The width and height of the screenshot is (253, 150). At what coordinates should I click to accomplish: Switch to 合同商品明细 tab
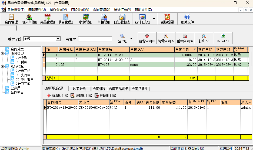point(118,89)
